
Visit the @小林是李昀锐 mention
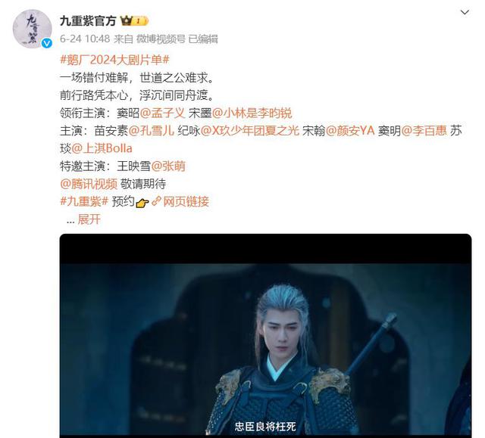point(252,113)
